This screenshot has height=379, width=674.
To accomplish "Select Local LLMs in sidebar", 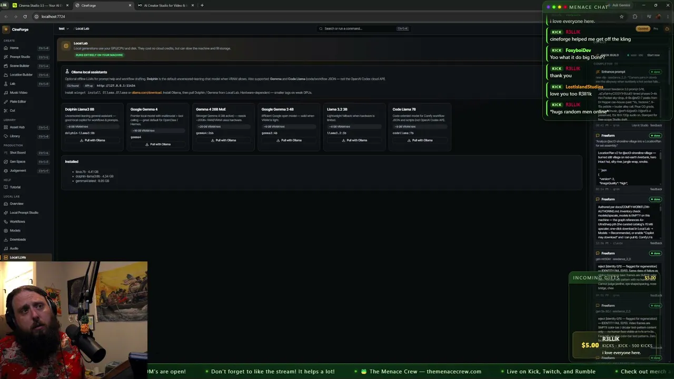I will tap(25, 257).
